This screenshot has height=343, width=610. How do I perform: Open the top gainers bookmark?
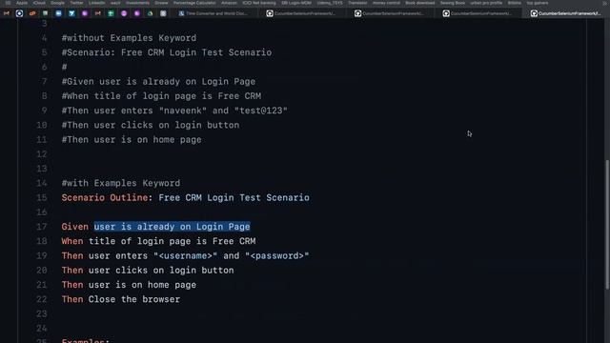pos(538,3)
